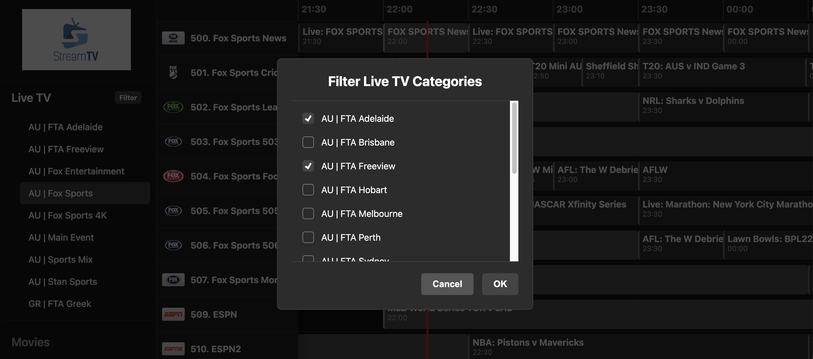This screenshot has height=359, width=813.
Task: Click the Fox Cricket channel logo
Action: pos(173,72)
